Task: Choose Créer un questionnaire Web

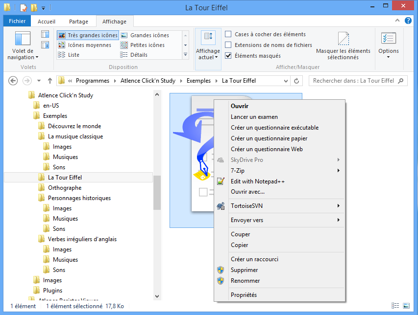Action: tap(279, 149)
